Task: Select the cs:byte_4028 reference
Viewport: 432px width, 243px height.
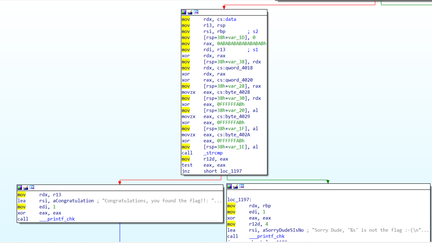Action: click(x=233, y=92)
